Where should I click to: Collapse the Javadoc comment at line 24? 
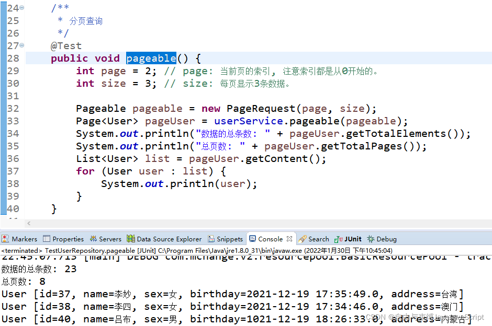[22, 8]
